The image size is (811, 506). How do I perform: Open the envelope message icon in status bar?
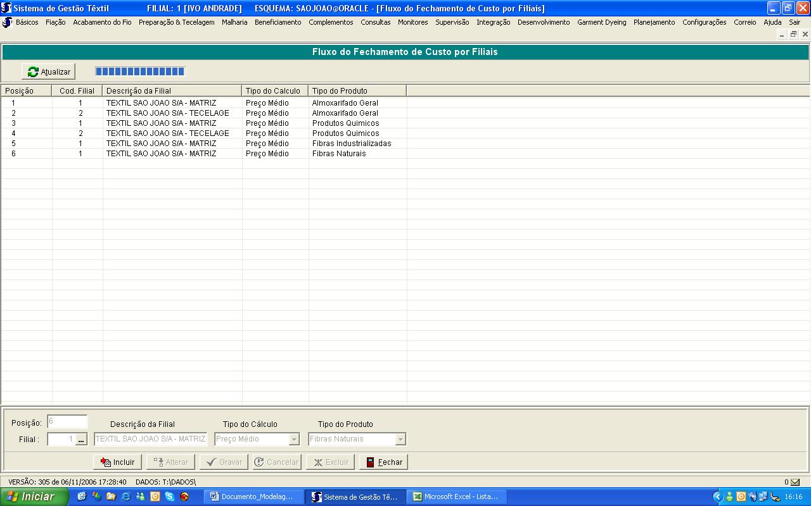tap(795, 482)
